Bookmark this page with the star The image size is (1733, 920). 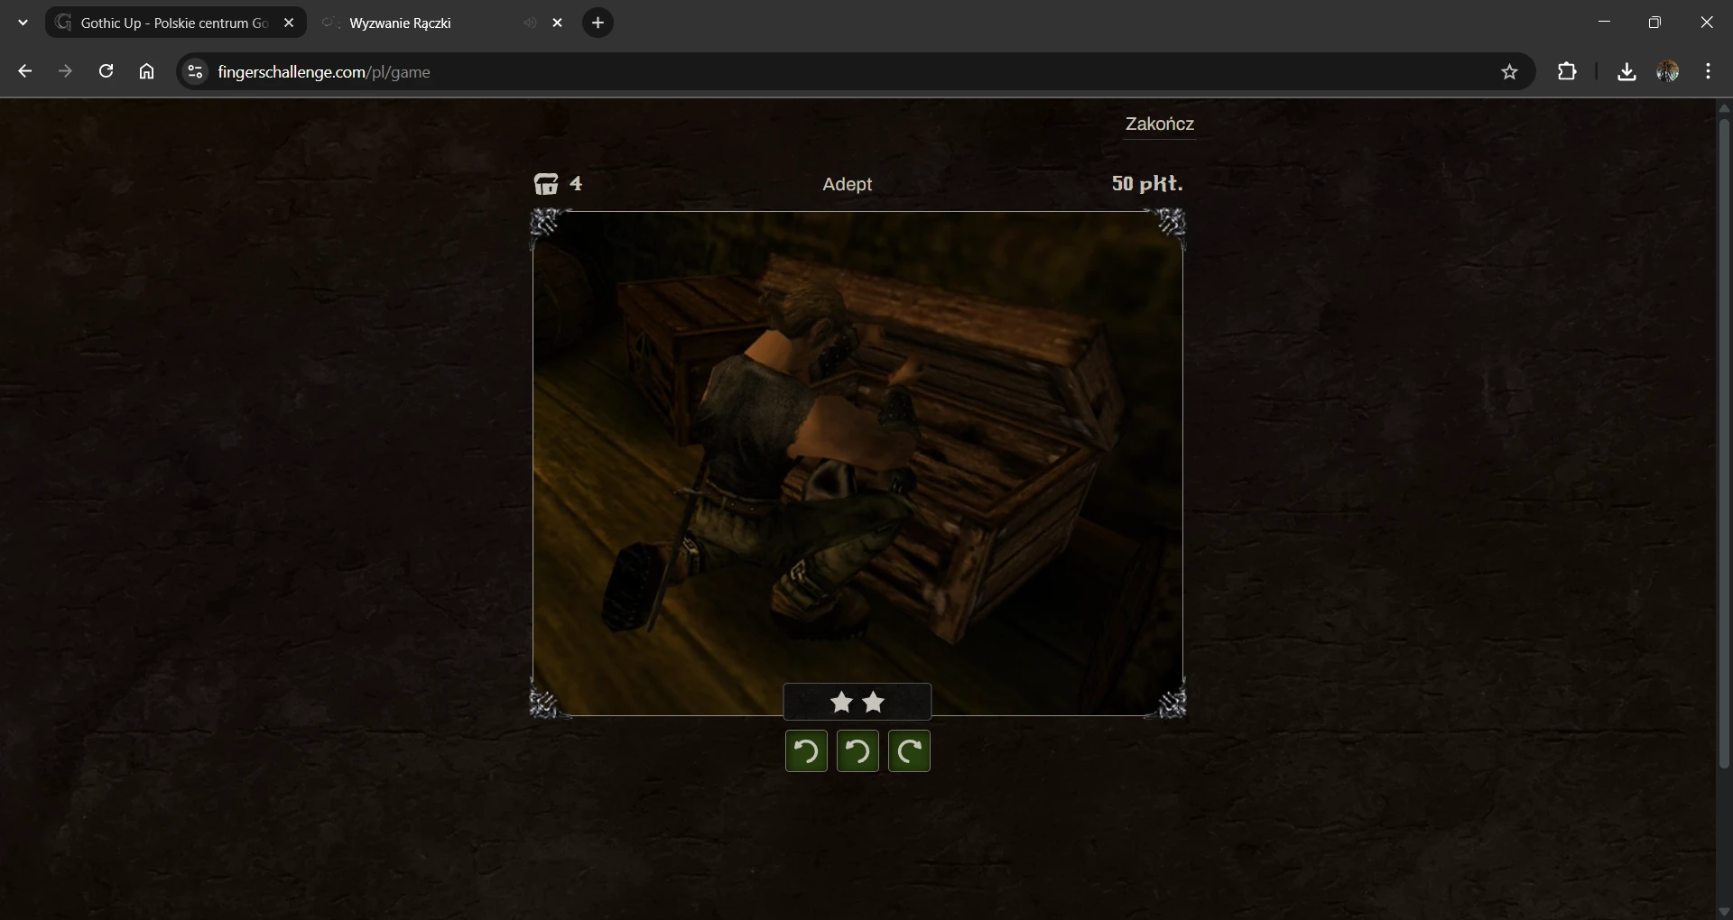[x=1509, y=72]
